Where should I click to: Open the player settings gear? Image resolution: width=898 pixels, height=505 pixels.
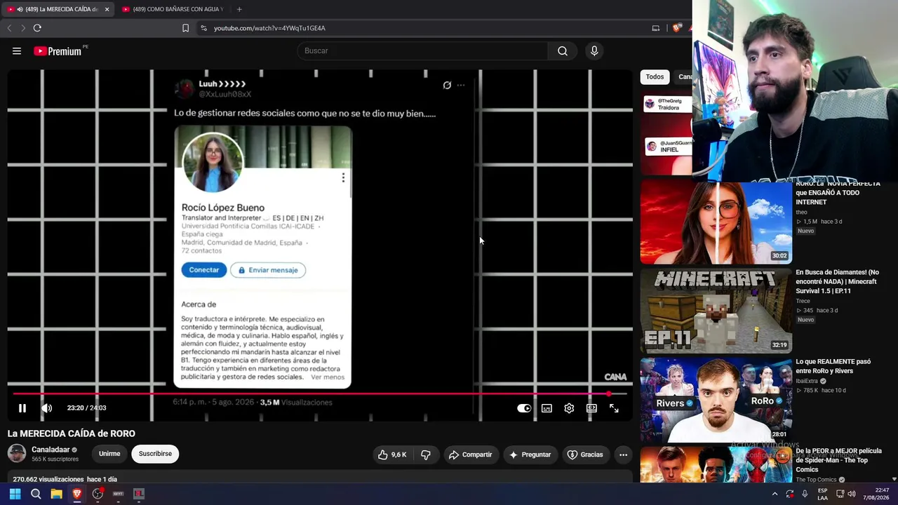[x=569, y=408]
